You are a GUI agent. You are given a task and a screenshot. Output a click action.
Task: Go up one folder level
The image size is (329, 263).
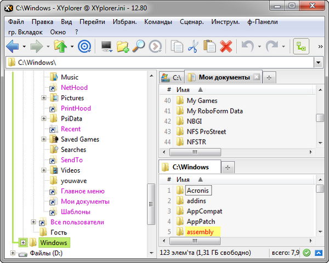60,47
